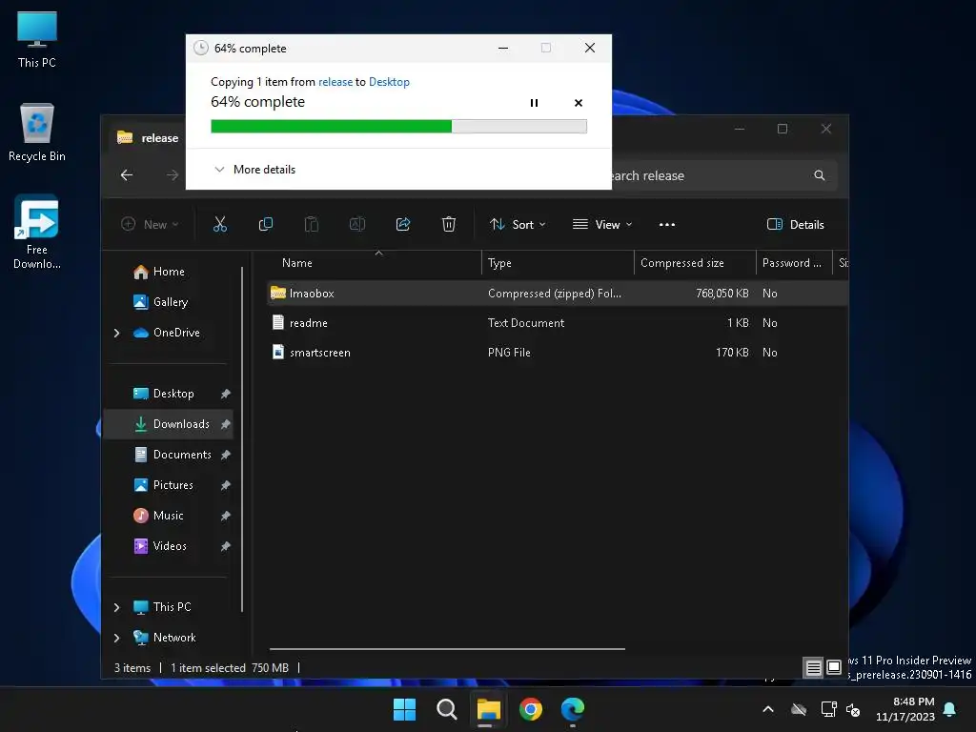
Task: Select the Recycle Bin desktop icon
Action: [x=37, y=132]
